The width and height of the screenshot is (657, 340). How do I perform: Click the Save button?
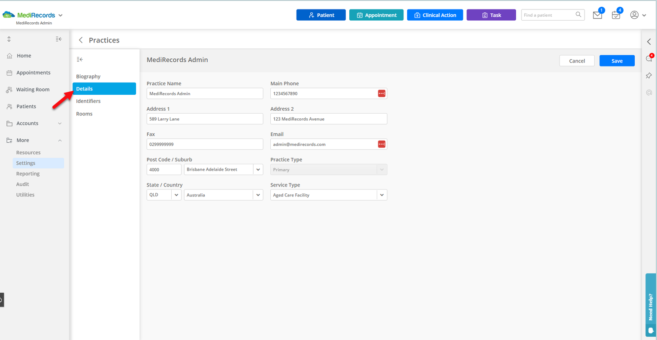coord(617,61)
